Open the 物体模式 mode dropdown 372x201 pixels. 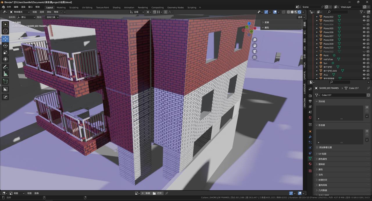coord(20,12)
